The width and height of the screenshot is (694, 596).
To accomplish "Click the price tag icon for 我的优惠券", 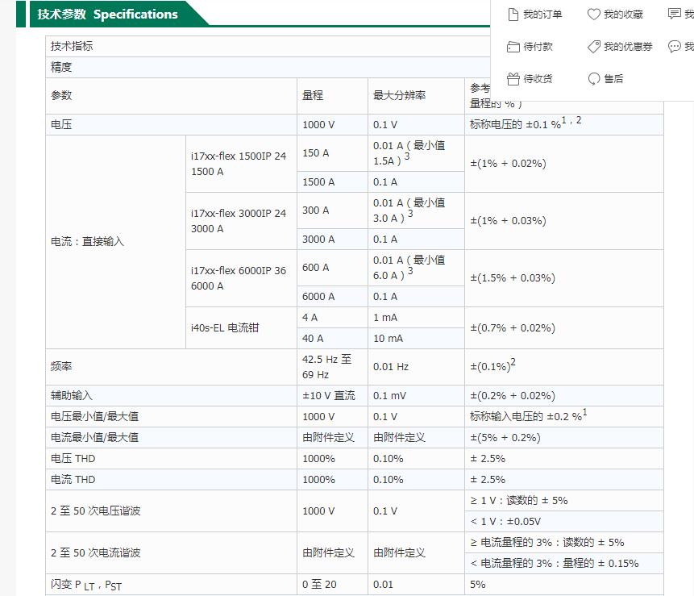I will [x=594, y=47].
